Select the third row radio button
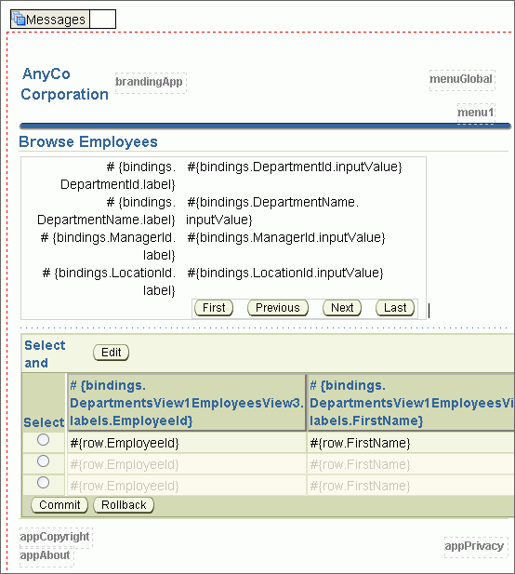This screenshot has height=574, width=515. pos(43,483)
